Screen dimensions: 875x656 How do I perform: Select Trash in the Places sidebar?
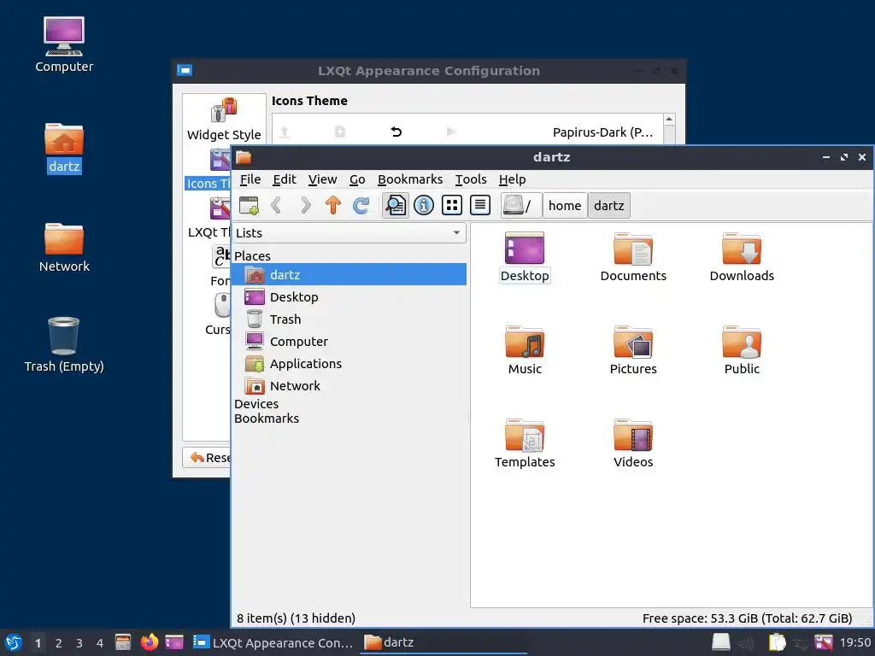[349, 319]
